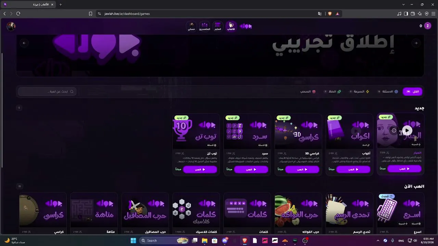Open the الألعاب (Games) nav icon
This screenshot has width=438, height=246.
231,26
